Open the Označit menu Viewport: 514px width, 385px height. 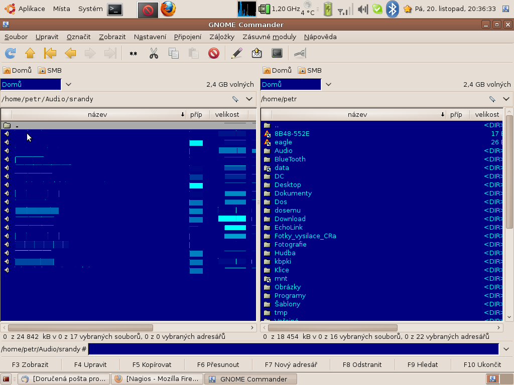[78, 37]
